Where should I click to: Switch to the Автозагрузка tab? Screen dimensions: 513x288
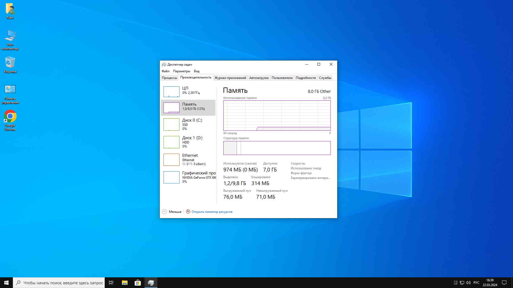(259, 78)
